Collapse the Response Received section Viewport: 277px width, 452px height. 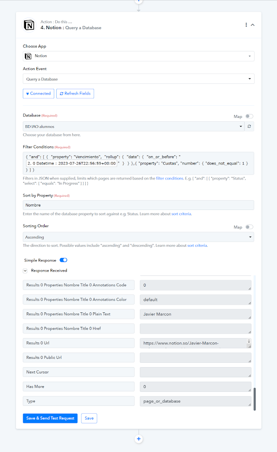click(25, 271)
